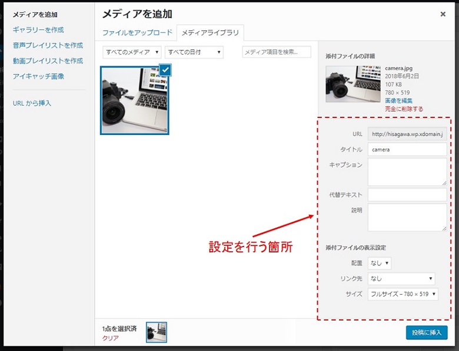Select the camera image in media library
Screen dimensions: 459x351
click(134, 101)
